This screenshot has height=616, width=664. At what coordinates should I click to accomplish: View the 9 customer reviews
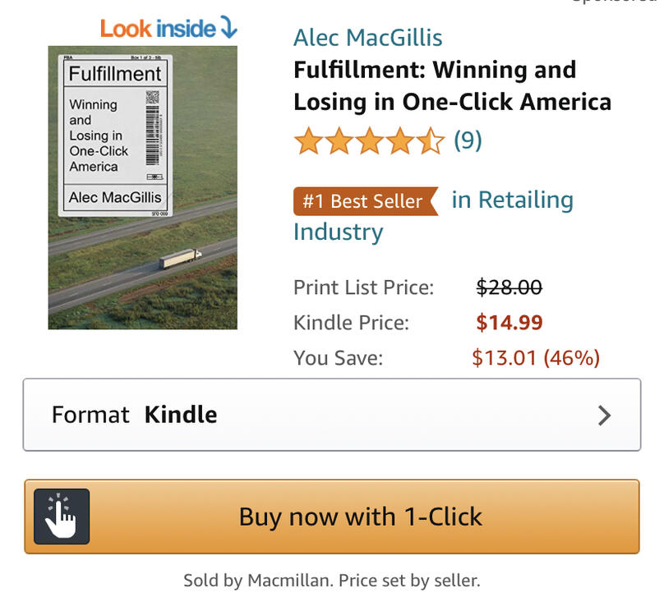tap(468, 141)
